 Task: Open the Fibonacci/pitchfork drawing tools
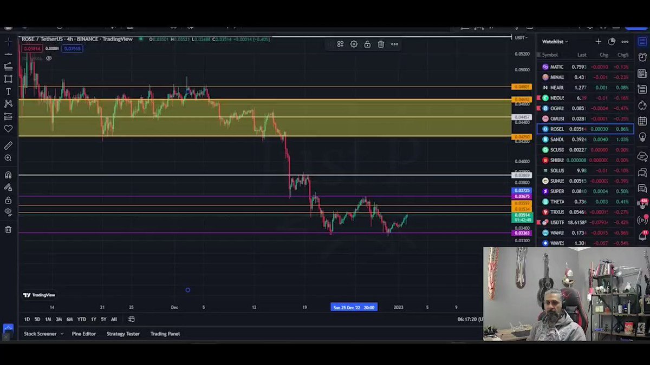tap(8, 67)
